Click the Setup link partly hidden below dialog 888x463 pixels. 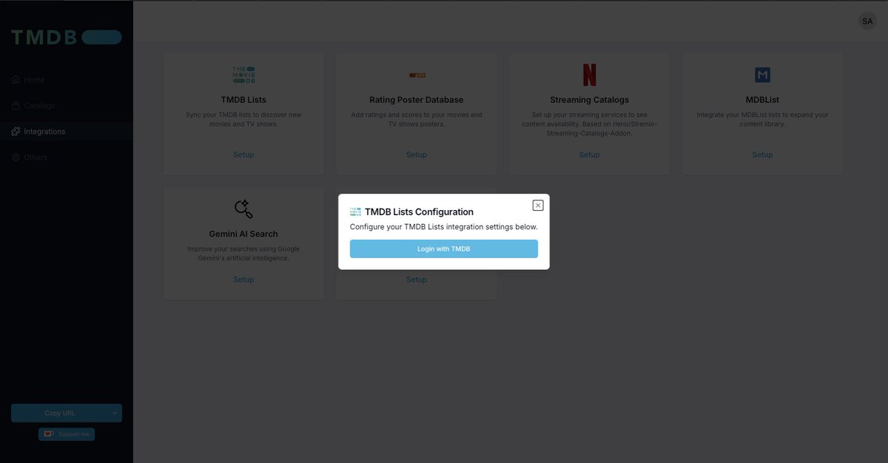click(x=417, y=280)
